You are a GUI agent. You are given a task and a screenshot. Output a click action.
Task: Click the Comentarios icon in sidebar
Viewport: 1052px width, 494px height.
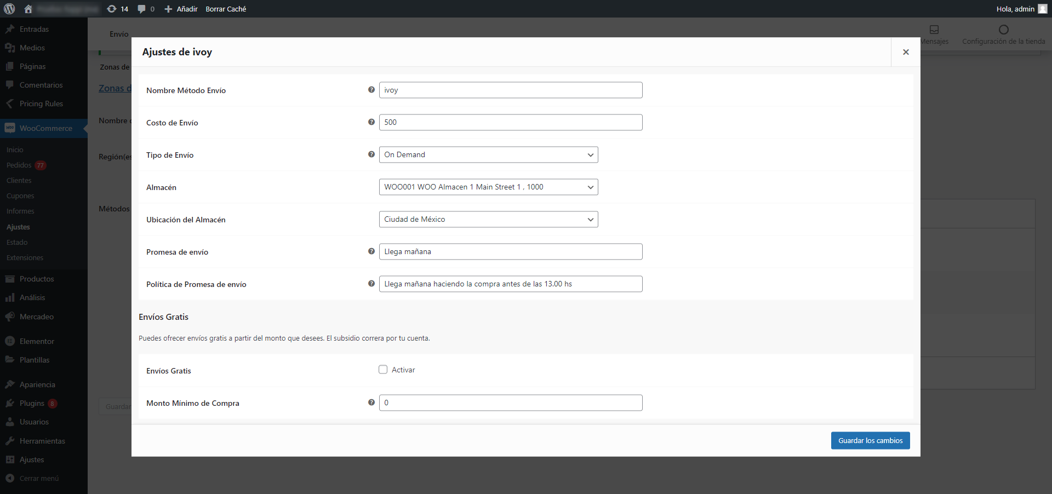click(10, 85)
